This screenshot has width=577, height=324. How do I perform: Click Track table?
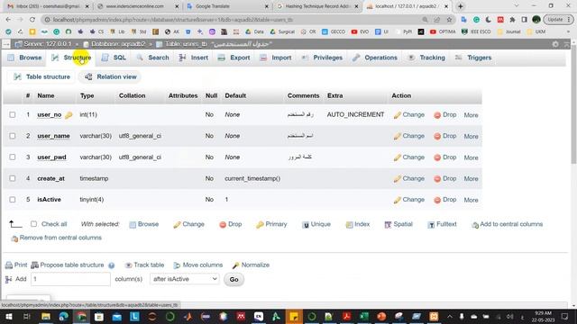pos(144,265)
